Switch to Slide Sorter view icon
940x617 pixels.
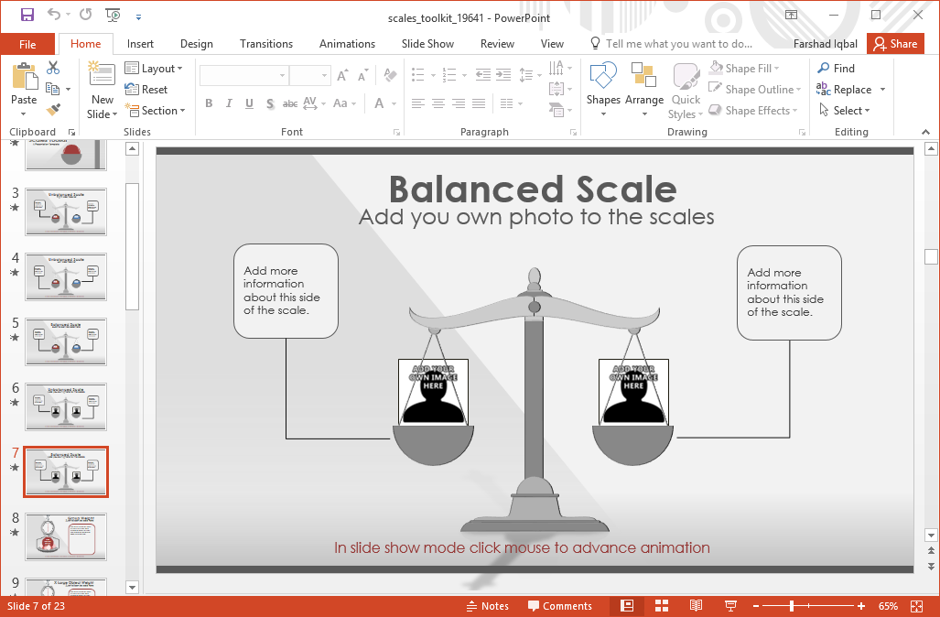(662, 606)
